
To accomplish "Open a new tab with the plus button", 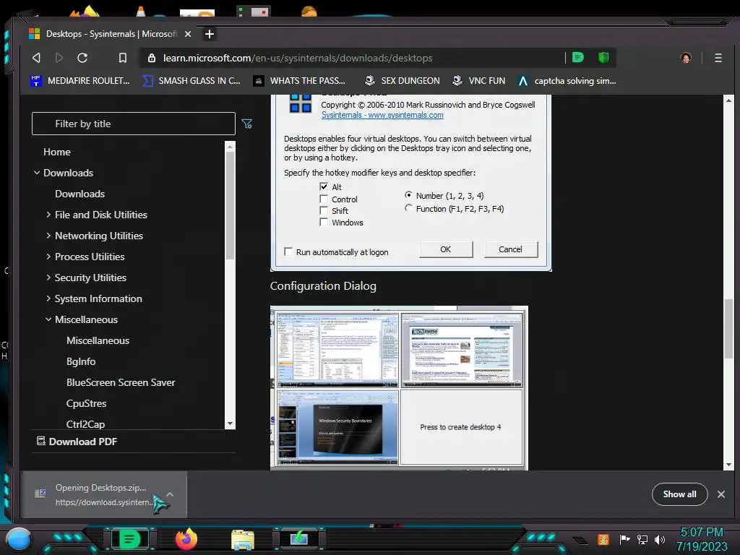I will pos(210,34).
